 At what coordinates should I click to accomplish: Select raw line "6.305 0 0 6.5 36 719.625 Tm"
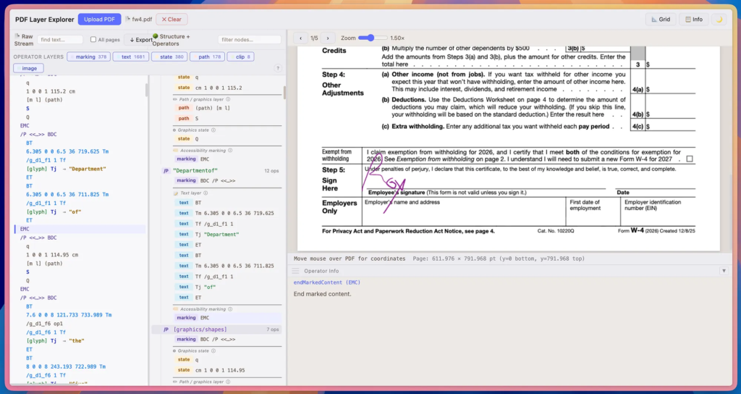click(67, 151)
